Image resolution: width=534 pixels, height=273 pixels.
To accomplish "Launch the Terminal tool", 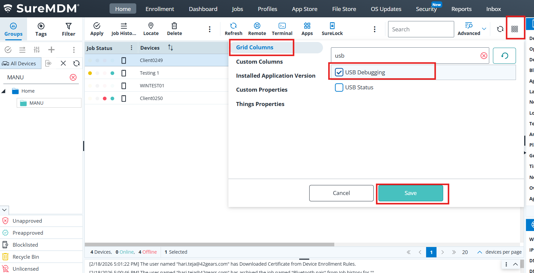I will [282, 29].
